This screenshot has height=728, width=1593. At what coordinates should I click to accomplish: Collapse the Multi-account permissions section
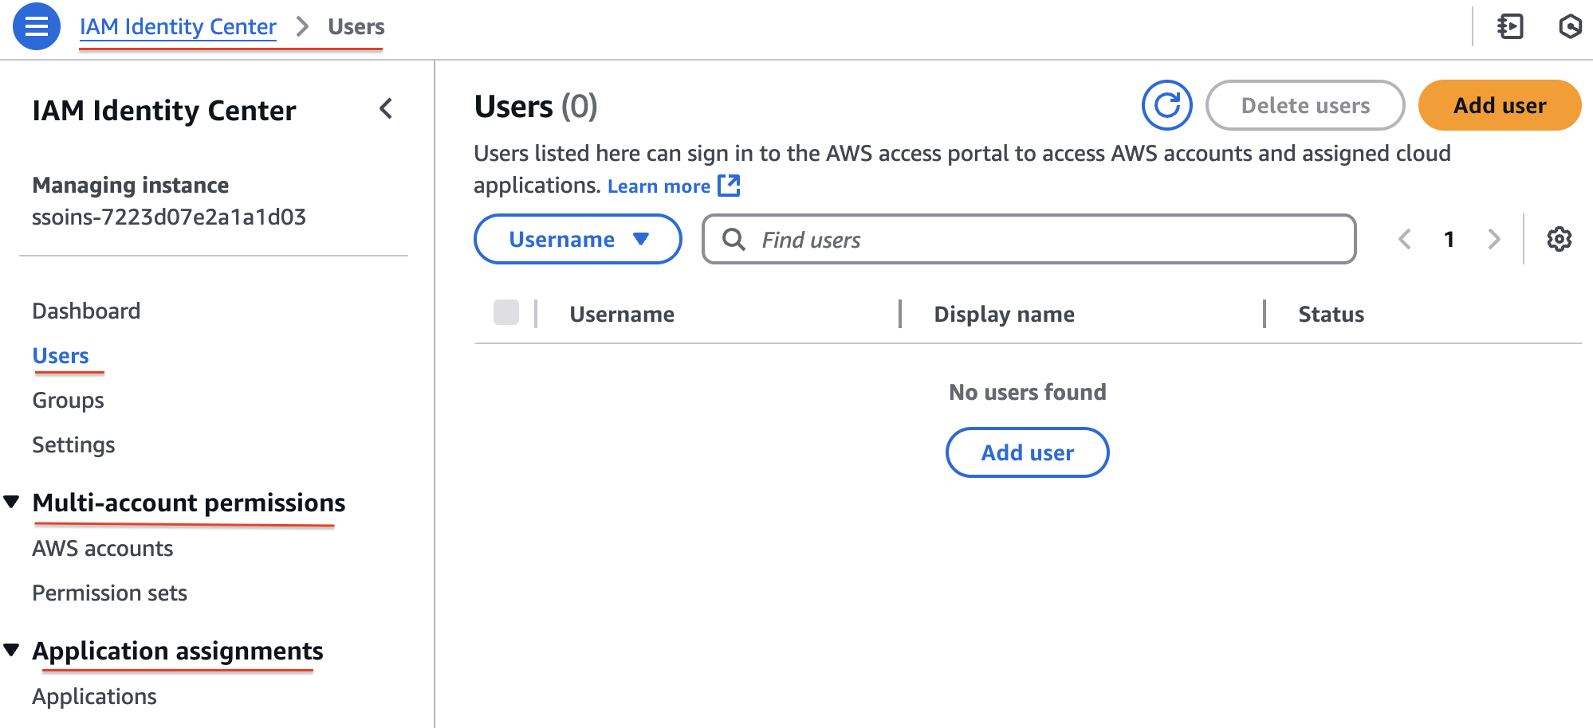pos(12,502)
